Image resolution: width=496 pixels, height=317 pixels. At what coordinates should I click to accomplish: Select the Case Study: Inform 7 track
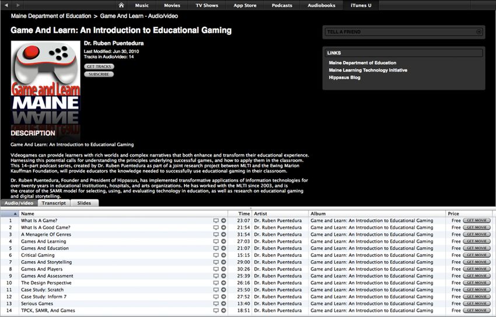[247, 297]
